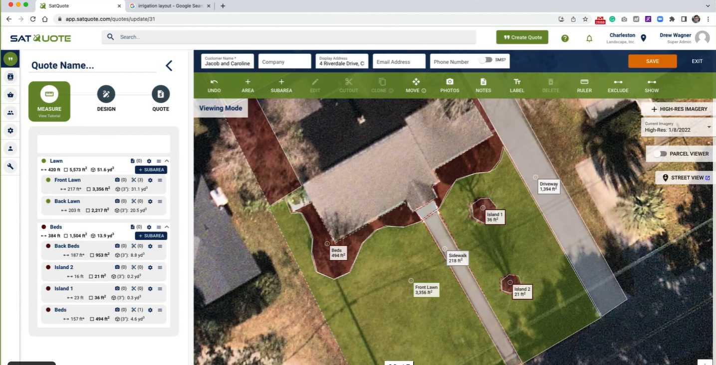Open the Current Imagery dropdown
This screenshot has height=365, width=716.
(677, 127)
